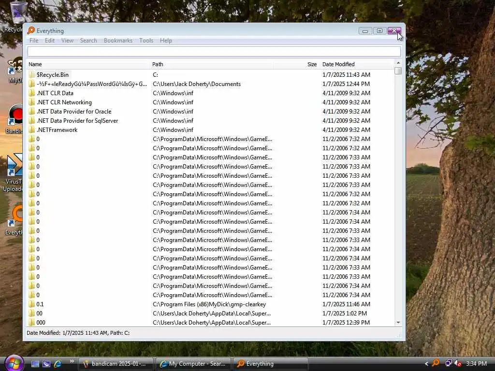Minimize the Everything window
Image resolution: width=495 pixels, height=371 pixels.
(x=365, y=30)
